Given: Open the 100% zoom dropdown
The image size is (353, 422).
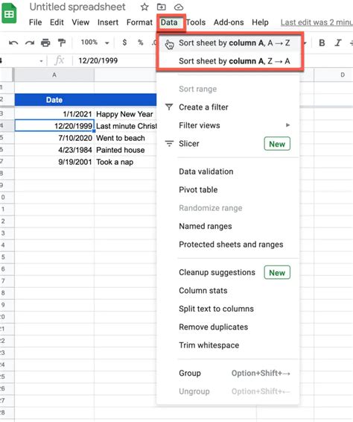Looking at the screenshot, I should [95, 42].
